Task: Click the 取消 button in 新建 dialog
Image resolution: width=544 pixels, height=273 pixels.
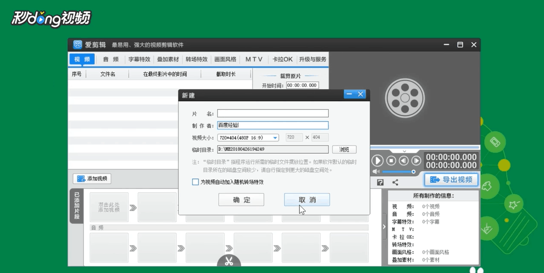Action: tap(307, 200)
